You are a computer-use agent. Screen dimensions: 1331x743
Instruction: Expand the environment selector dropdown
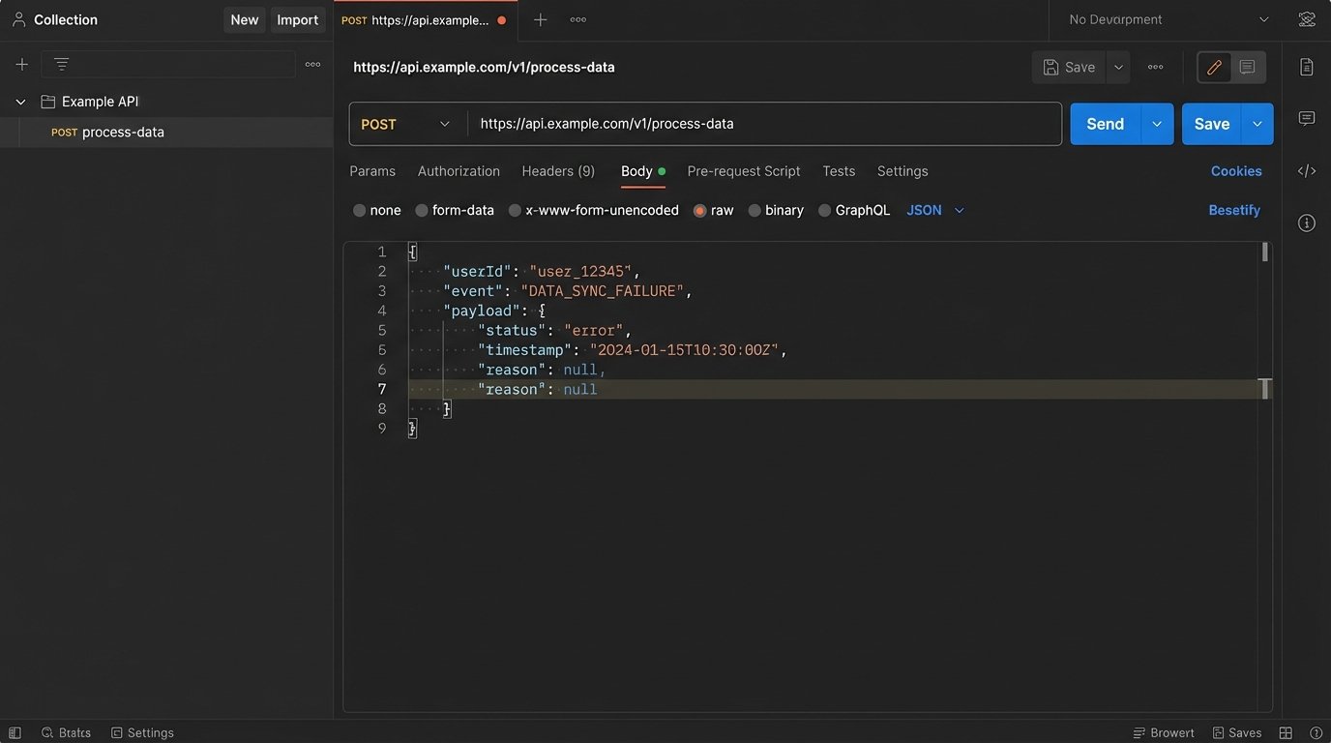pyautogui.click(x=1165, y=19)
